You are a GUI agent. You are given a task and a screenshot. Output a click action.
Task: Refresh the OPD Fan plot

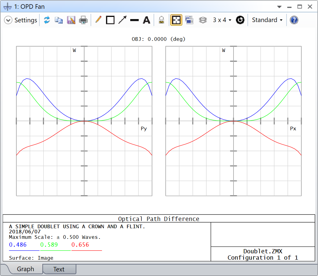(x=47, y=20)
